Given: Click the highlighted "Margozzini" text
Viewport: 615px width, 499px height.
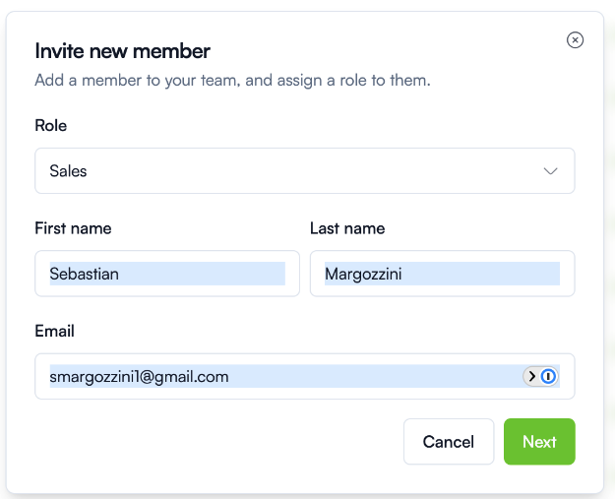Looking at the screenshot, I should coord(363,274).
